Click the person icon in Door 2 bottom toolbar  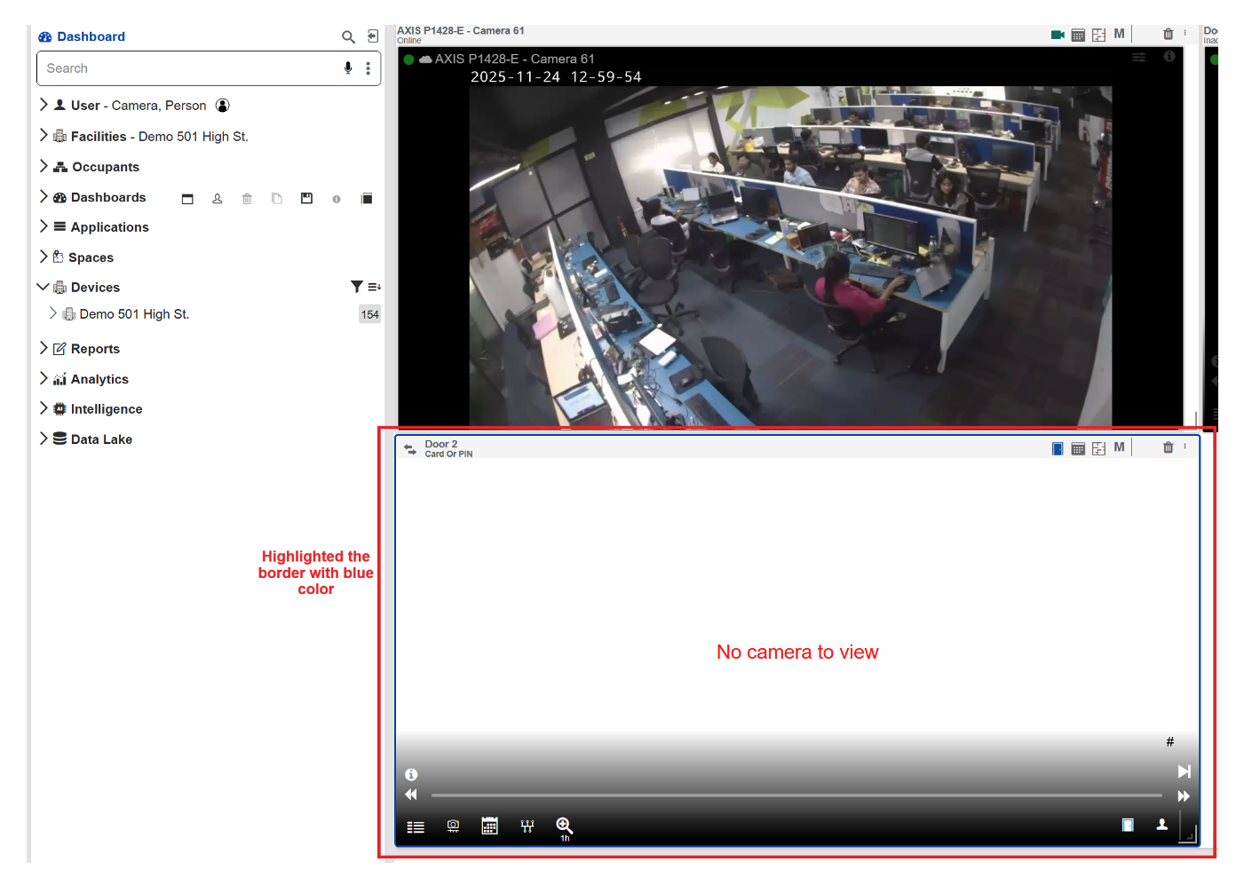click(1161, 826)
